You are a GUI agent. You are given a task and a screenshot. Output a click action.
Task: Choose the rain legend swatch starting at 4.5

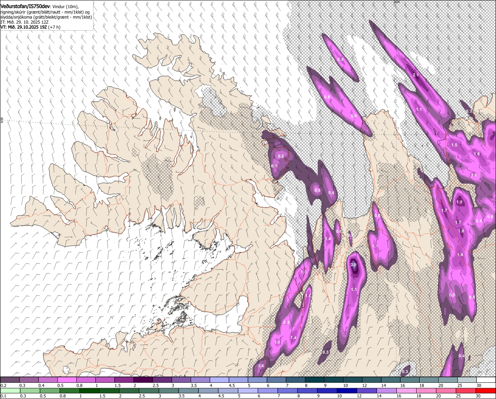tap(228, 390)
